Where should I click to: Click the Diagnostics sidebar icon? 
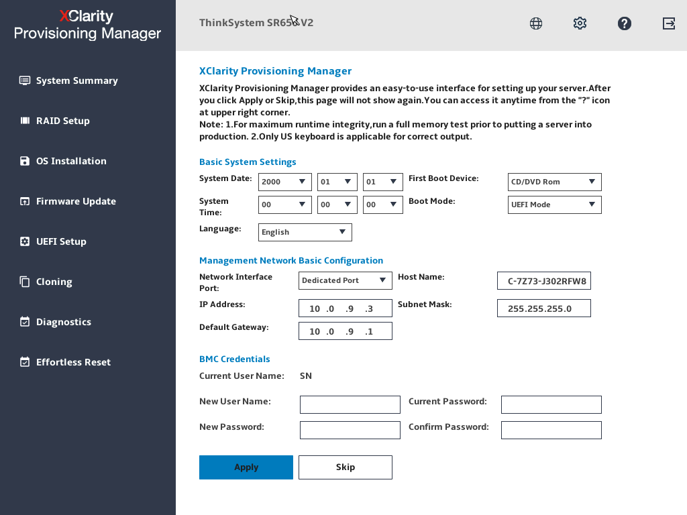[25, 322]
